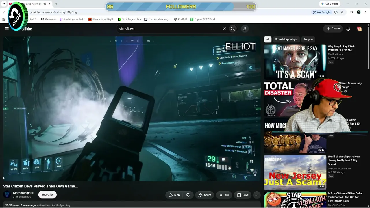Open the Too Old For This channel link

pos(336,205)
